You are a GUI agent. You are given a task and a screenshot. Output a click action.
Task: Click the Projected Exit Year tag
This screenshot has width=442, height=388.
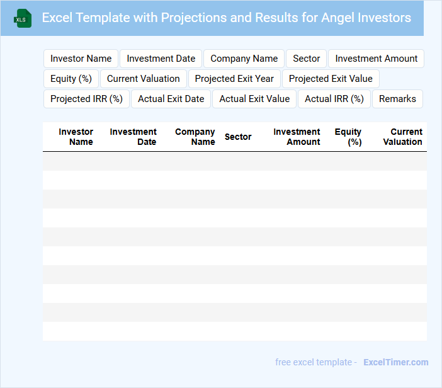point(234,79)
